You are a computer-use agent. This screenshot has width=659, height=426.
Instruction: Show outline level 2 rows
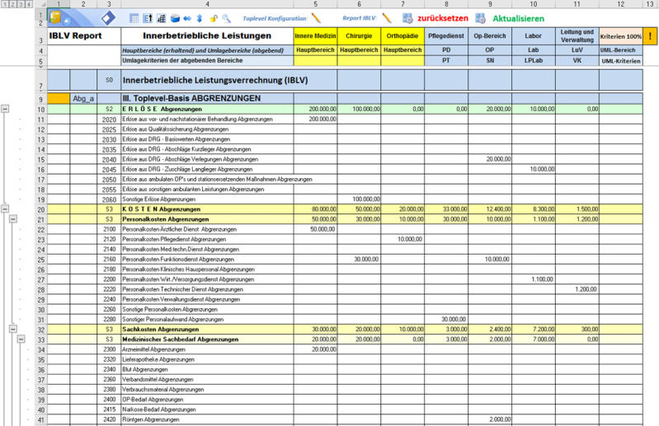[12, 5]
